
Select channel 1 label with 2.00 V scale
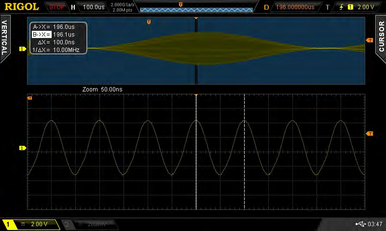pyautogui.click(x=31, y=224)
